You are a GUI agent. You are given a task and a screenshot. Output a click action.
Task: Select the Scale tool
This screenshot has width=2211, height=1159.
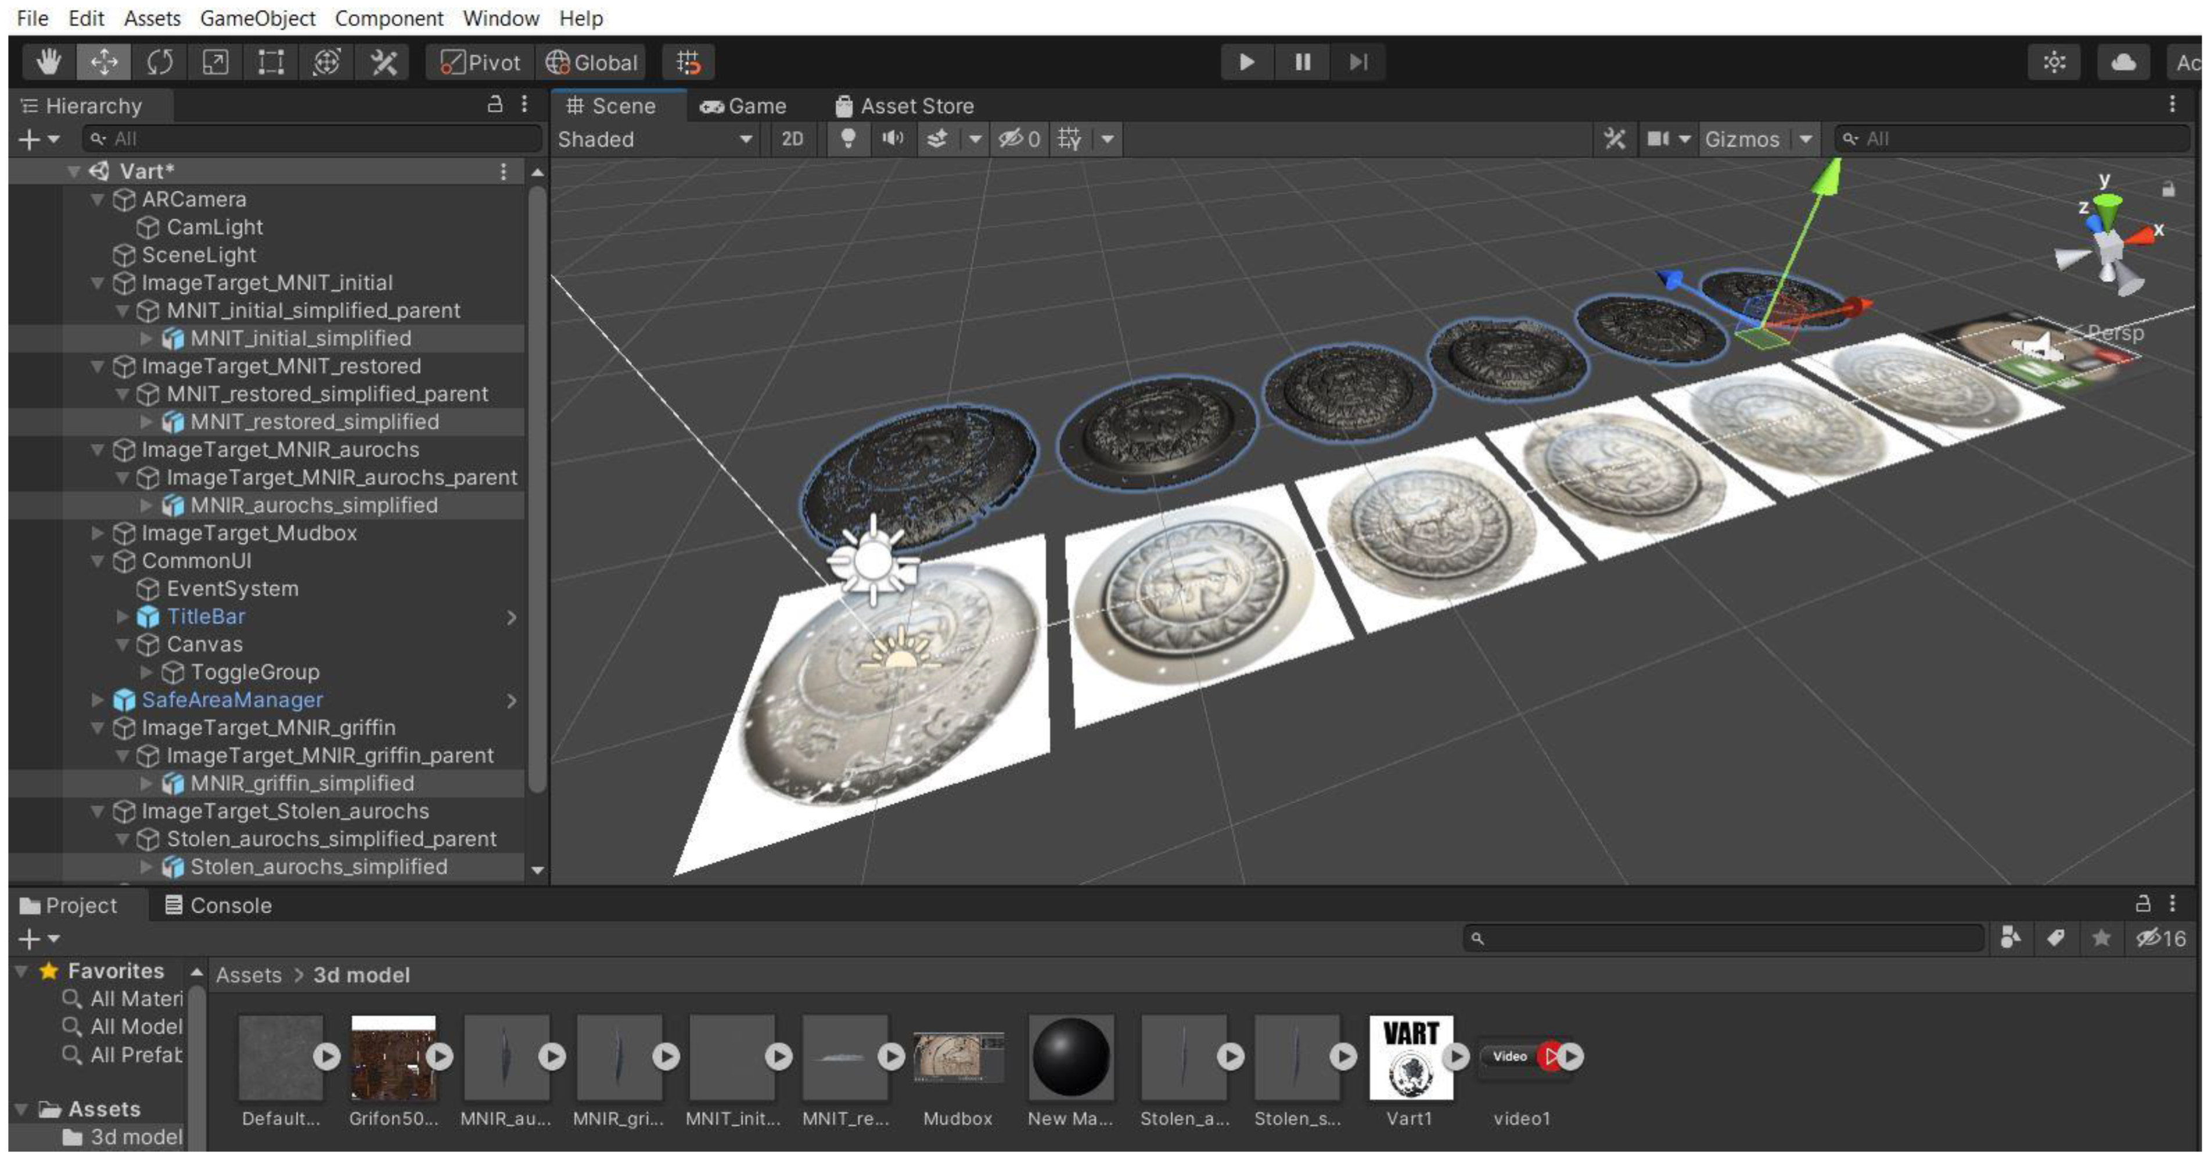pos(215,62)
